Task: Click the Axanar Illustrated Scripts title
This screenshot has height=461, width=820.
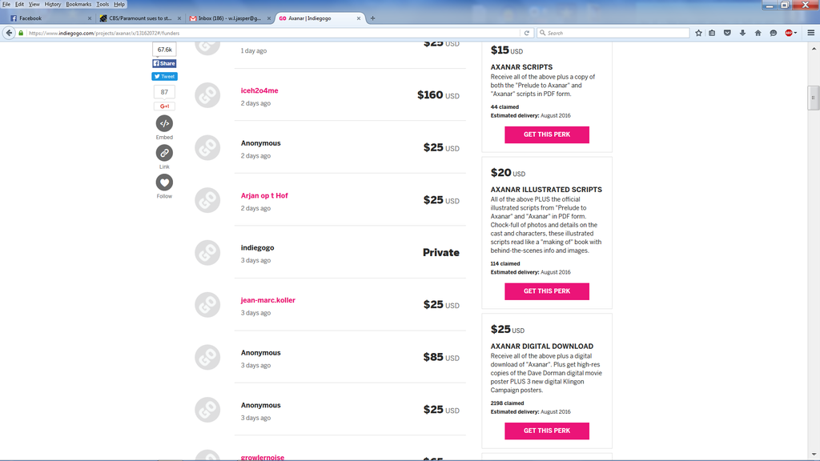Action: (546, 189)
